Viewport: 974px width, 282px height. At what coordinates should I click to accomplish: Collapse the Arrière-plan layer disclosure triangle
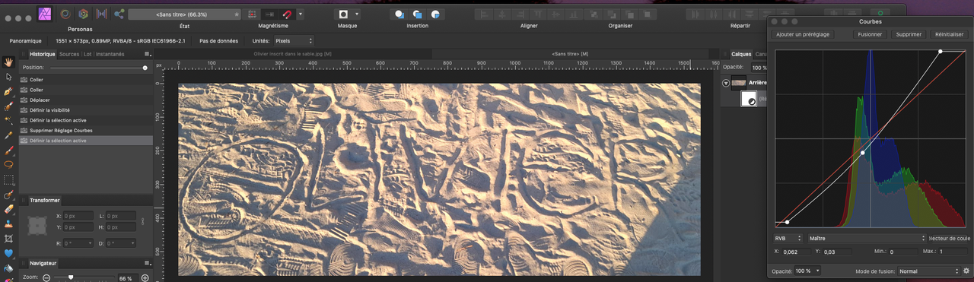click(726, 84)
